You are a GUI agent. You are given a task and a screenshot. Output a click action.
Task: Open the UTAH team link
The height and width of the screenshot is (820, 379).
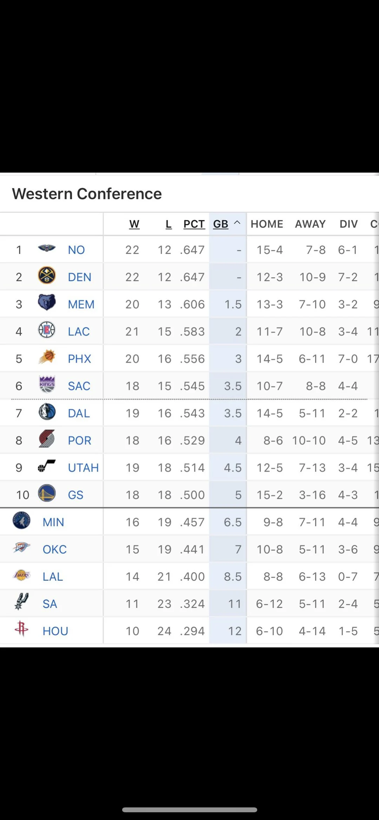83,468
